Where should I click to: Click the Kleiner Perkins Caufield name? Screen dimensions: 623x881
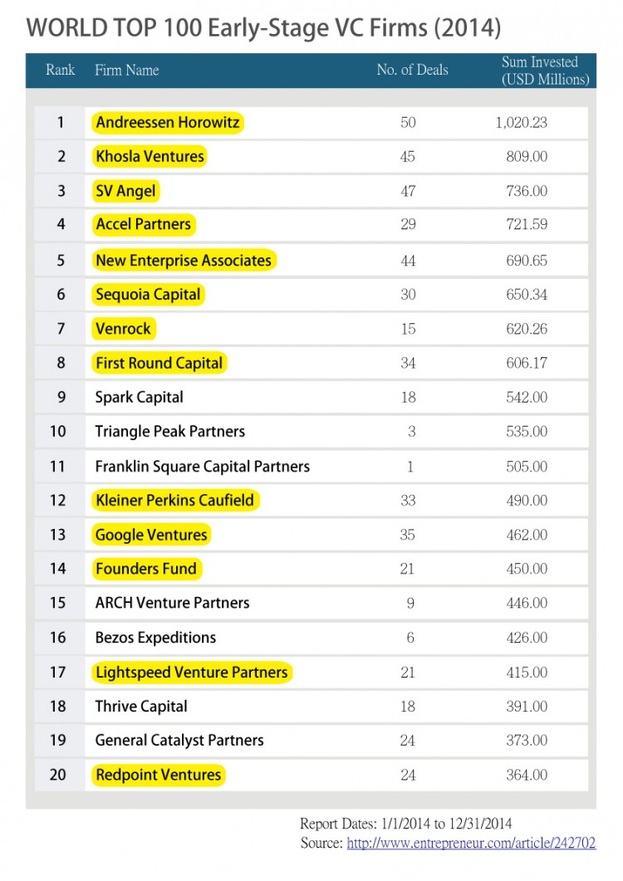[x=176, y=500]
